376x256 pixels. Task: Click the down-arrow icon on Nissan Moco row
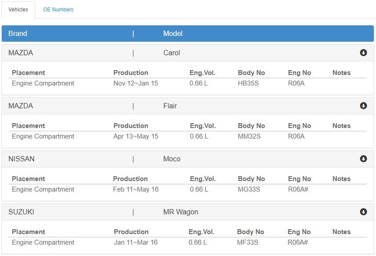[363, 159]
